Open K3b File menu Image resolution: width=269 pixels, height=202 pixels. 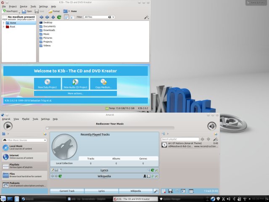pyautogui.click(x=4, y=7)
